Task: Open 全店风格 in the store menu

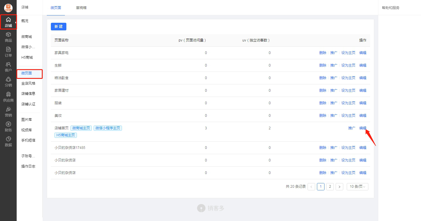Action: pos(28,83)
